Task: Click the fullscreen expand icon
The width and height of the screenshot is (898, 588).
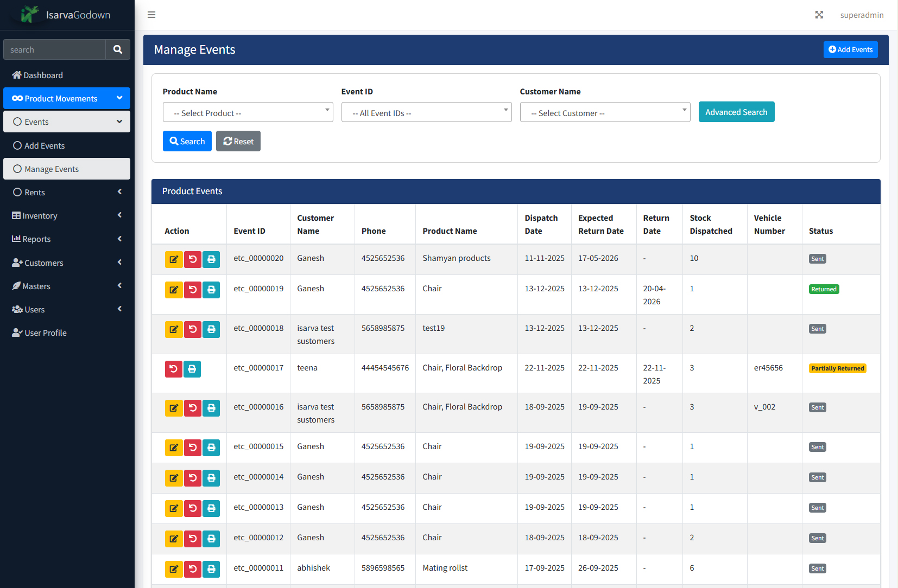Action: tap(819, 15)
